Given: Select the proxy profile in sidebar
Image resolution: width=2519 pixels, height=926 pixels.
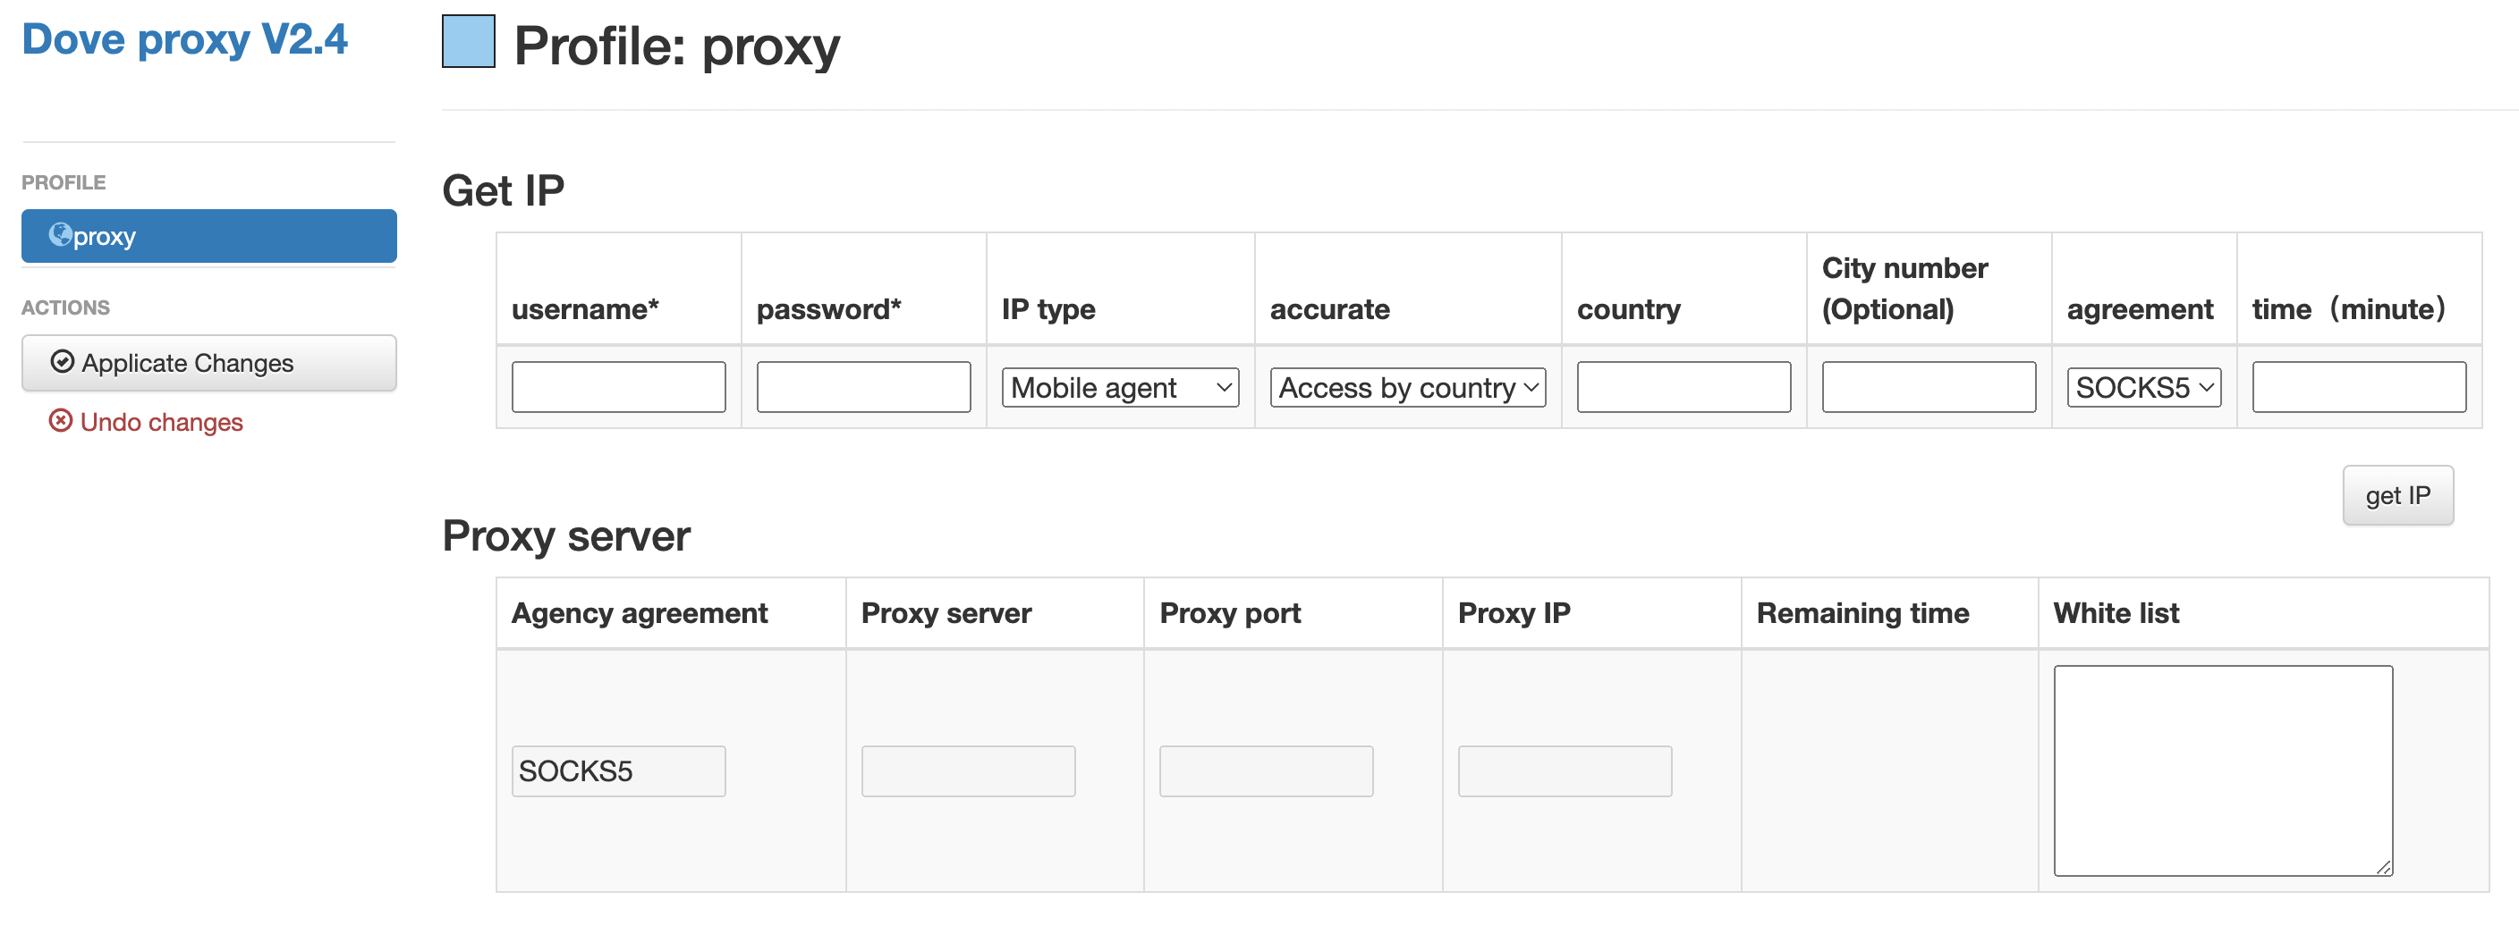Looking at the screenshot, I should point(209,236).
